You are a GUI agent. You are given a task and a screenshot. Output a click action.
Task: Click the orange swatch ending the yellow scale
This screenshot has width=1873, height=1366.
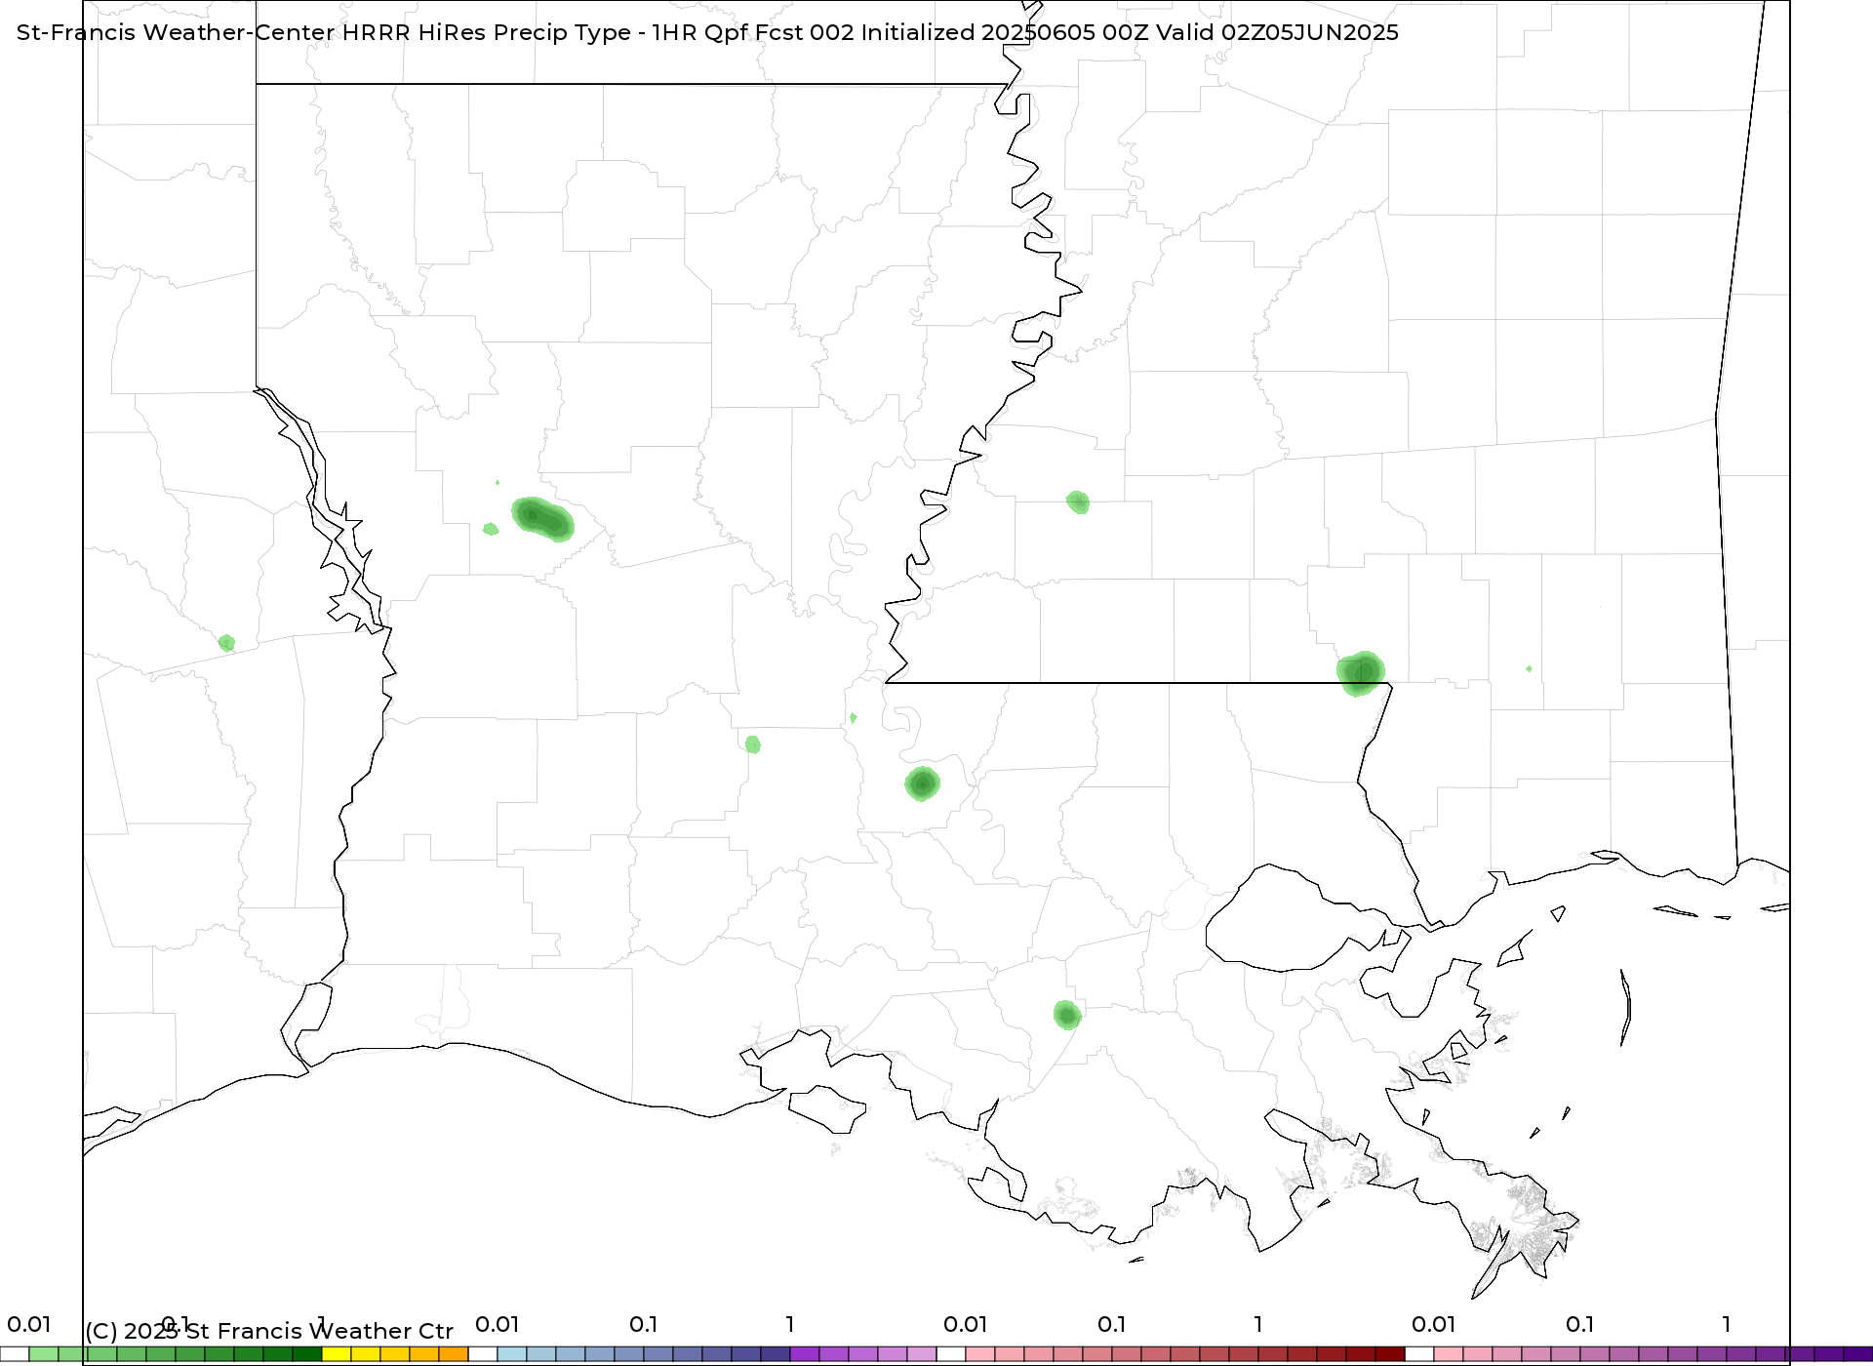(454, 1353)
